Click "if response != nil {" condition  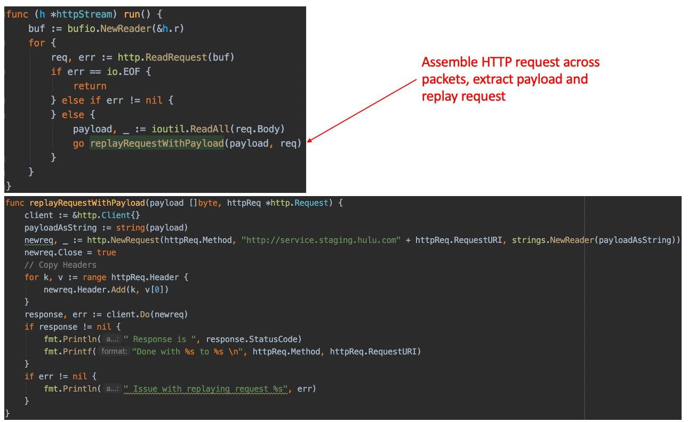(x=73, y=327)
